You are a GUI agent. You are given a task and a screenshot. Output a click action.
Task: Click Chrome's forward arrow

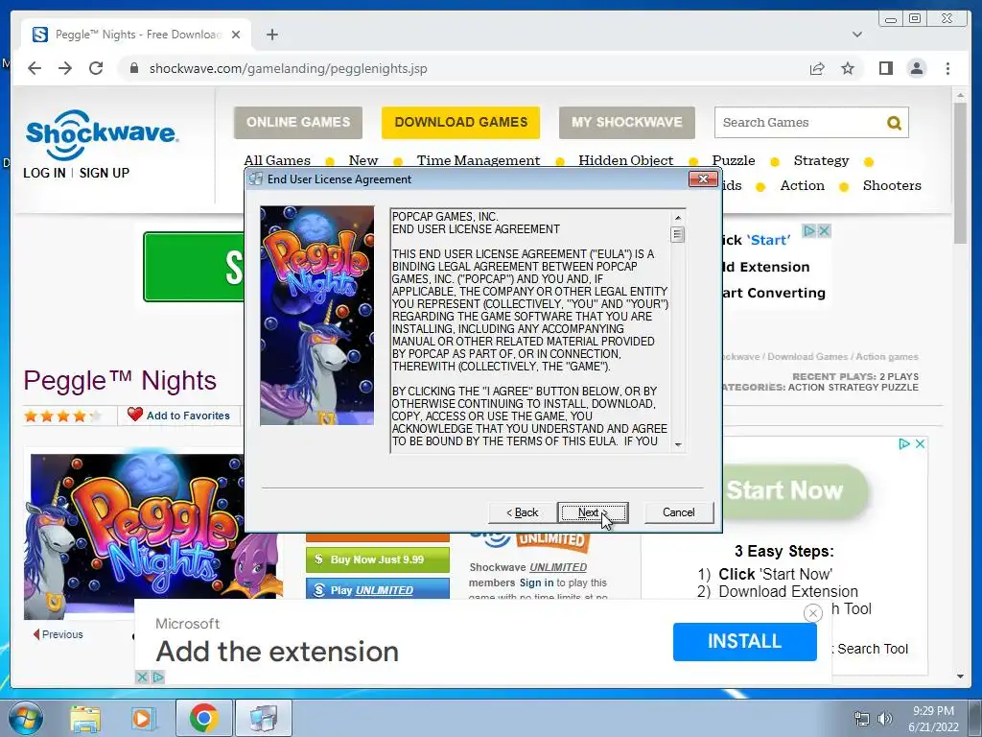65,68
